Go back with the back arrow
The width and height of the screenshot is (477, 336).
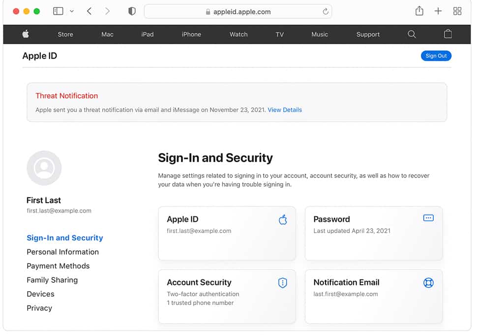coord(89,11)
